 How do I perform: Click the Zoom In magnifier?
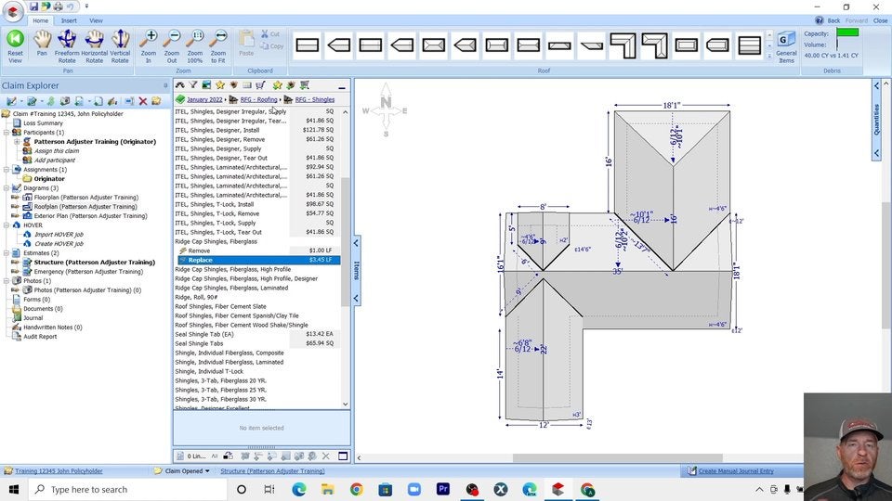pos(149,39)
